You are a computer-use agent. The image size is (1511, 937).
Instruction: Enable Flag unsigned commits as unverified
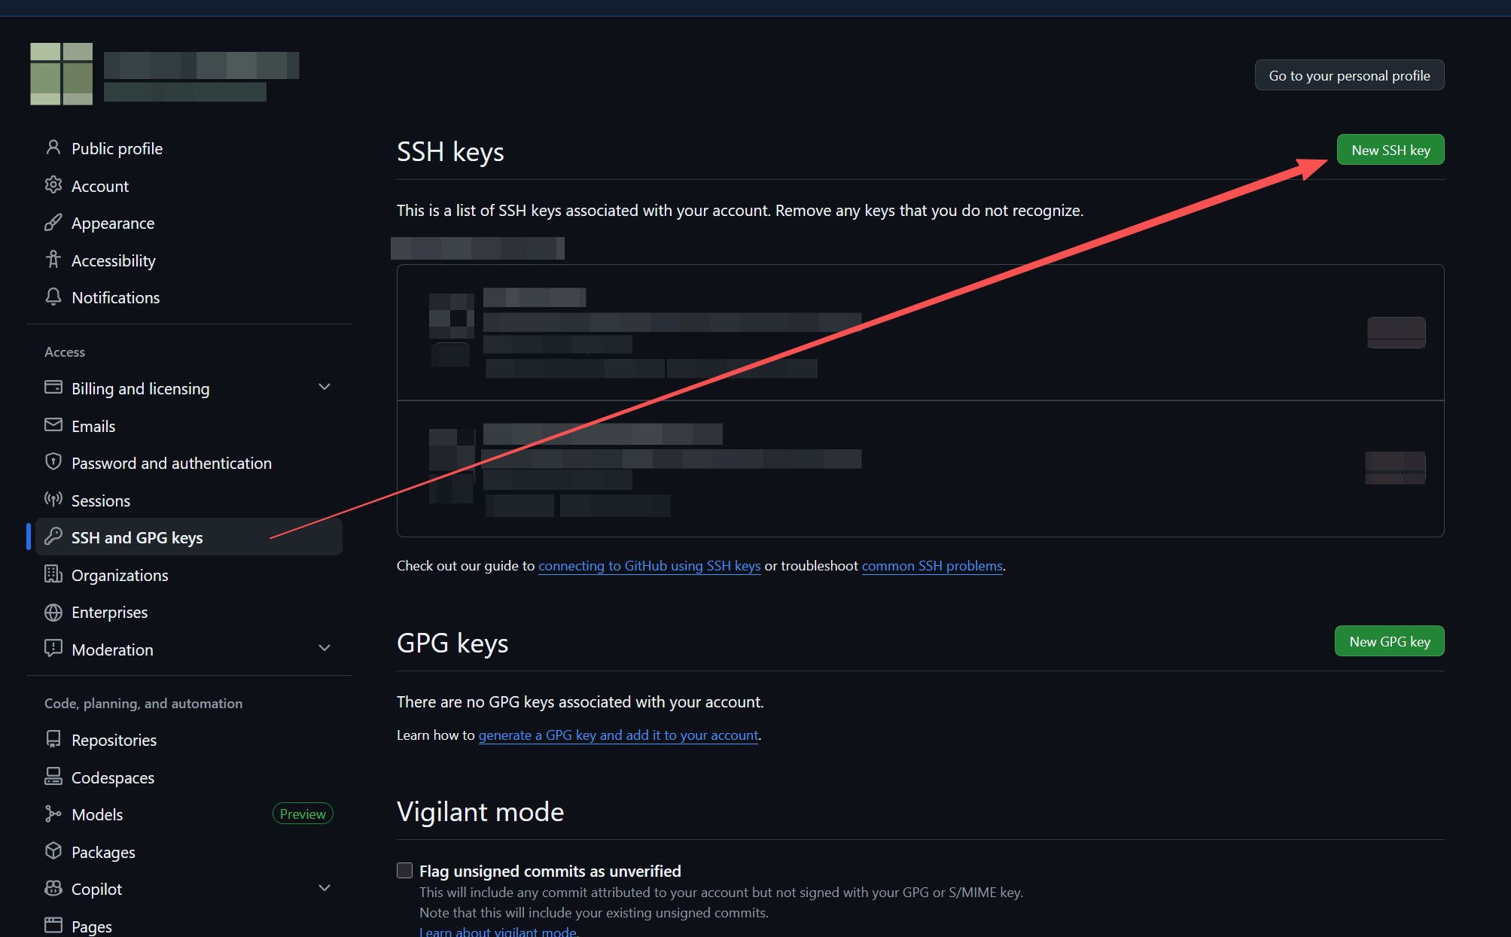pos(404,869)
